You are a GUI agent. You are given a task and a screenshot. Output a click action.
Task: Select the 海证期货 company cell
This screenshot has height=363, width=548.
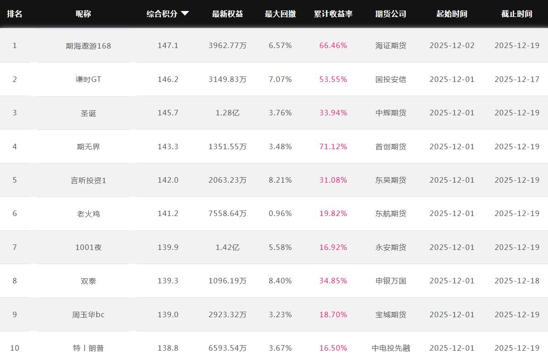(390, 46)
